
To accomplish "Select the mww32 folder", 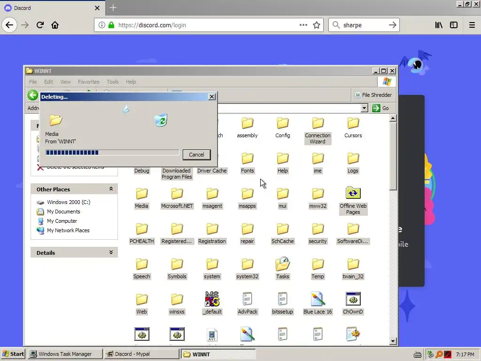I will coord(318,198).
